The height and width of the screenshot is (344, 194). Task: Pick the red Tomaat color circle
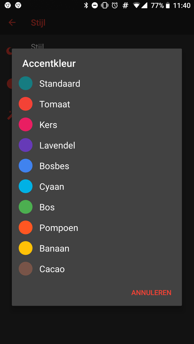tap(26, 104)
